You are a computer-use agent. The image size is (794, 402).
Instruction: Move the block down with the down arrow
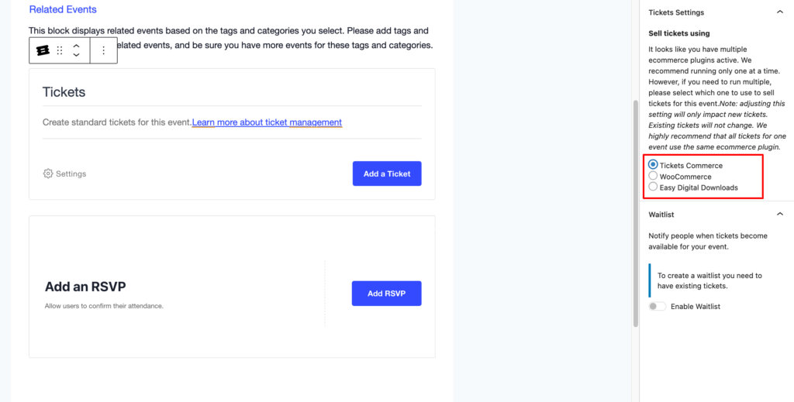(x=76, y=55)
